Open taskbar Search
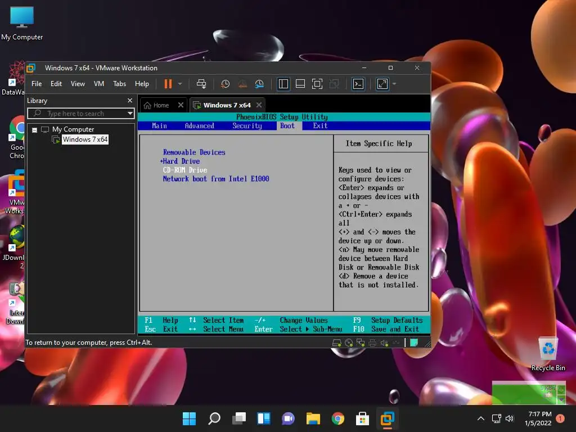This screenshot has height=432, width=576. pos(214,418)
